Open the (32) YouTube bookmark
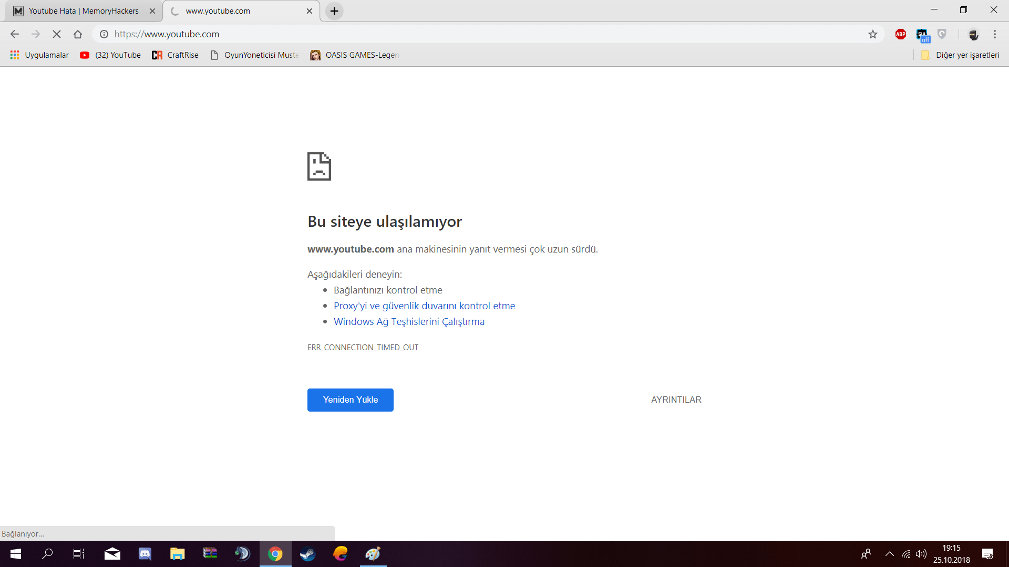Screen dimensions: 1009x567 tap(110, 55)
